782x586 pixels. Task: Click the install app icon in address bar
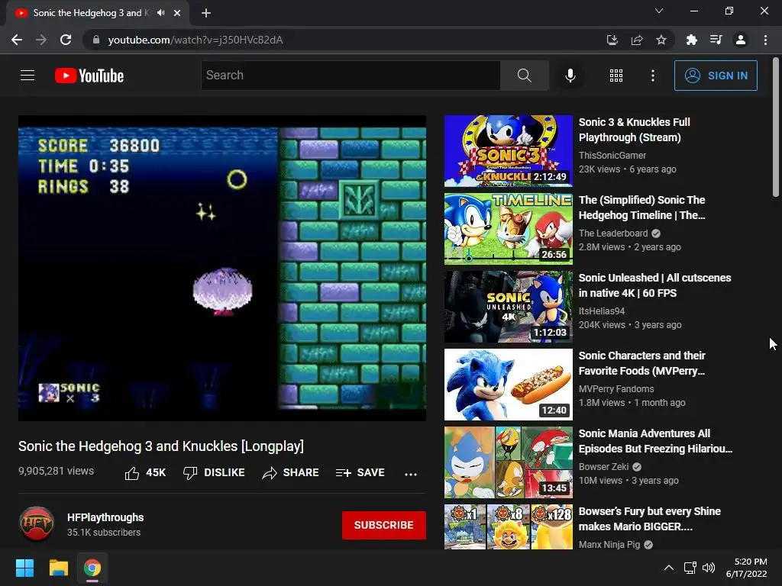(x=612, y=40)
